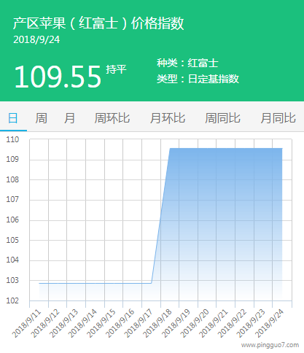Click the flat chart line near 103
The image size is (304, 353).
pyautogui.click(x=96, y=283)
